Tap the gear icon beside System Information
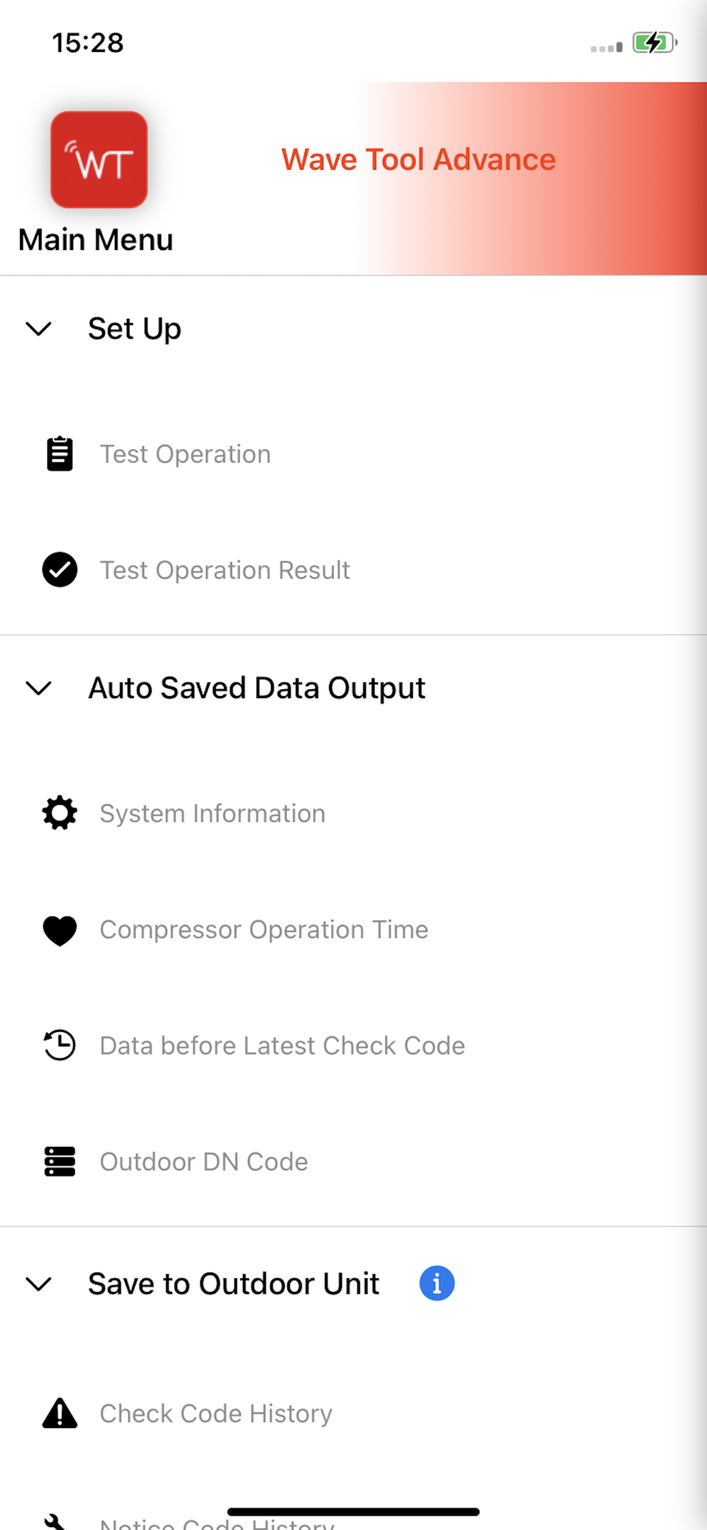 point(60,813)
